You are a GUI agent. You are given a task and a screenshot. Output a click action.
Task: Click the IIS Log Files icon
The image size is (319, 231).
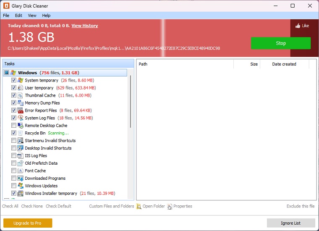click(20, 155)
